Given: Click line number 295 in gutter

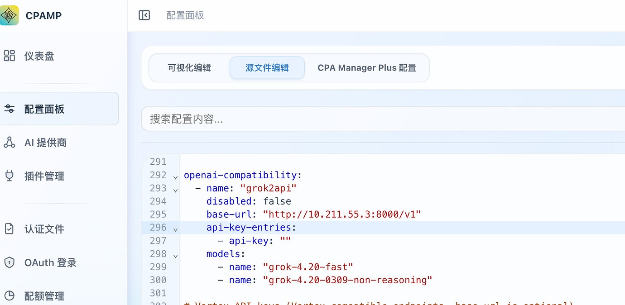Looking at the screenshot, I should [158, 214].
